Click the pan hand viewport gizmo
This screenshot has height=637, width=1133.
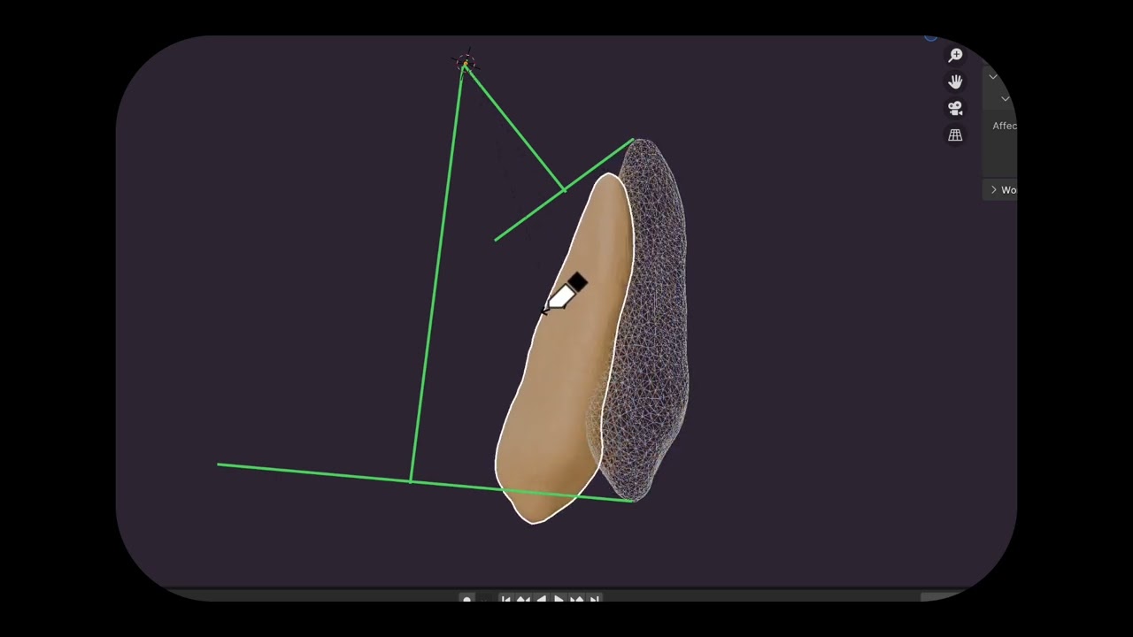955,81
